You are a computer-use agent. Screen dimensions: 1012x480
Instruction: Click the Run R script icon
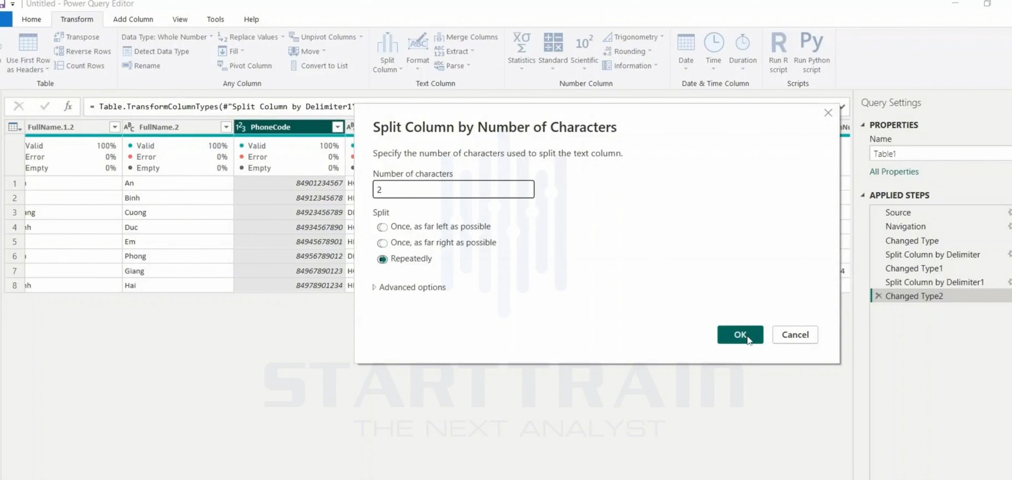[778, 42]
